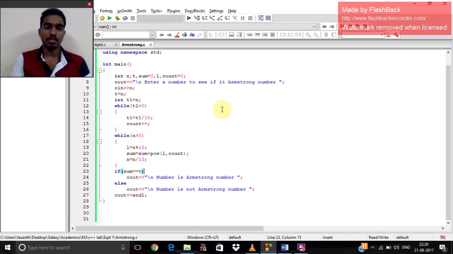
Task: Click the editor horizontal scrollbar
Action: [170, 228]
